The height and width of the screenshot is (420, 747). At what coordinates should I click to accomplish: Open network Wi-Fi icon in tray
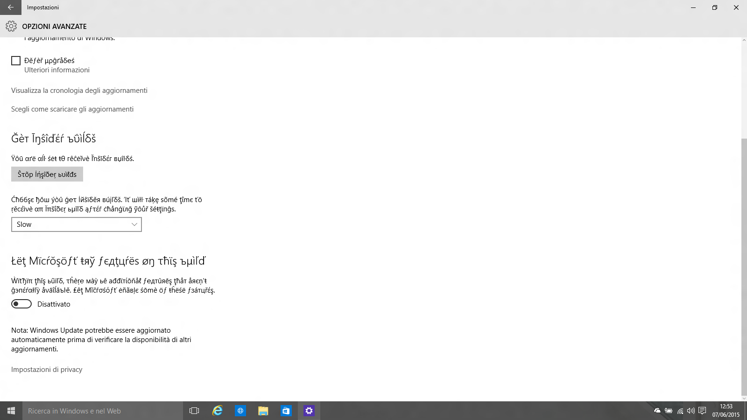click(680, 411)
